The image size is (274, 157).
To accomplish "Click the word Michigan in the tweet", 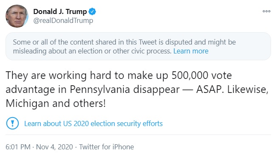I will 28,104.
